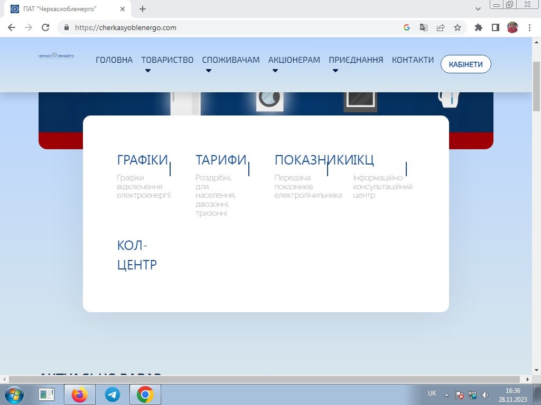This screenshot has height=405, width=541.
Task: Click the Cherkasyoblenergo site logo
Action: pos(57,56)
